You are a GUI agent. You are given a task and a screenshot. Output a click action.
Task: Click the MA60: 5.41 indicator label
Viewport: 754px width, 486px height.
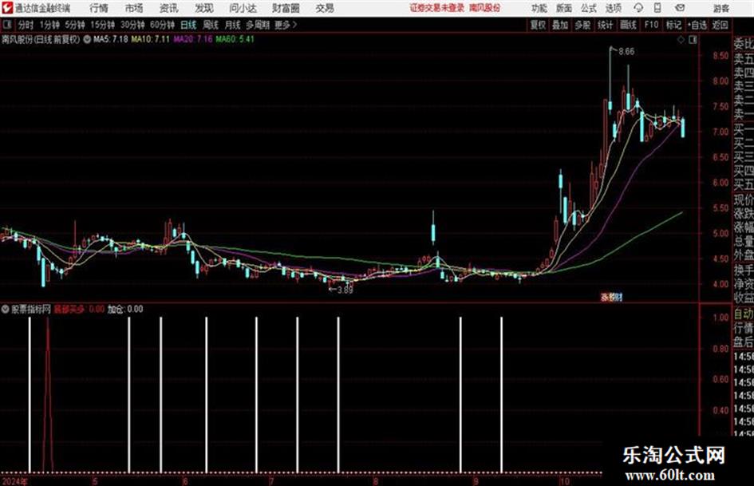tap(235, 39)
